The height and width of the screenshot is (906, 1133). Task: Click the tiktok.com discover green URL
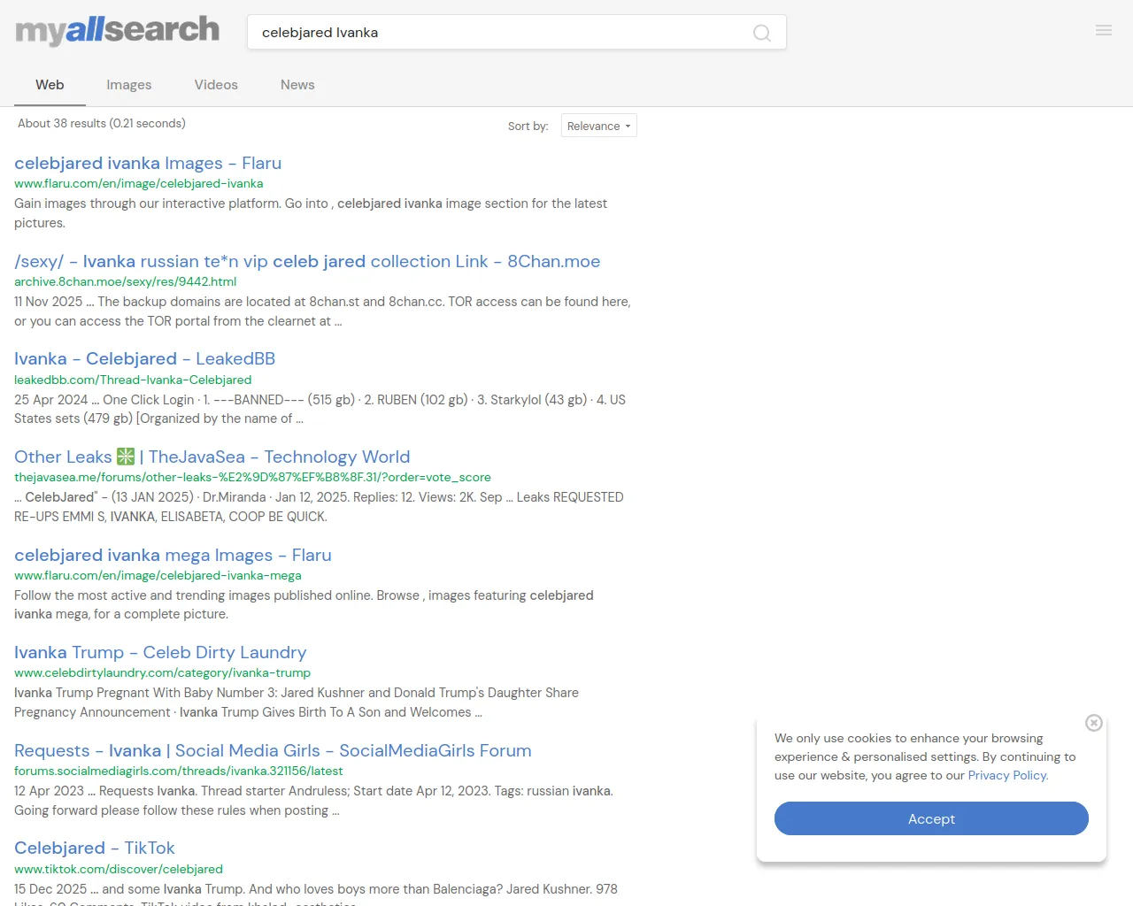coord(119,869)
